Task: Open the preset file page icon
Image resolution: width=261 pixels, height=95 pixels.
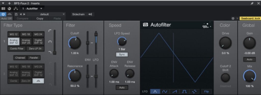Action: pyautogui.click(x=16, y=14)
